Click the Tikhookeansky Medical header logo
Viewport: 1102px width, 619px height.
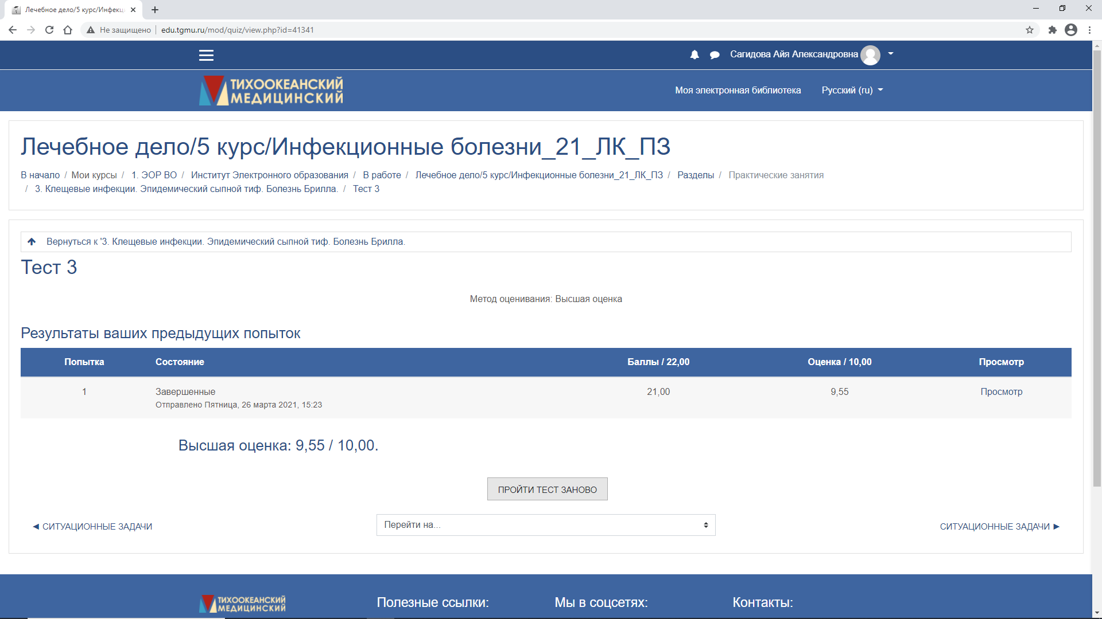271,91
